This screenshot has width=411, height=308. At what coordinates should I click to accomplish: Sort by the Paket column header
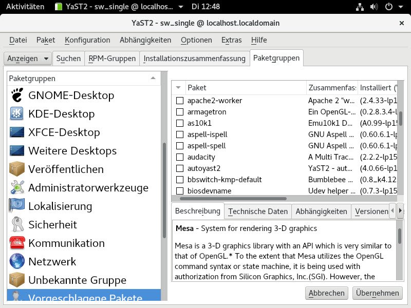point(246,87)
